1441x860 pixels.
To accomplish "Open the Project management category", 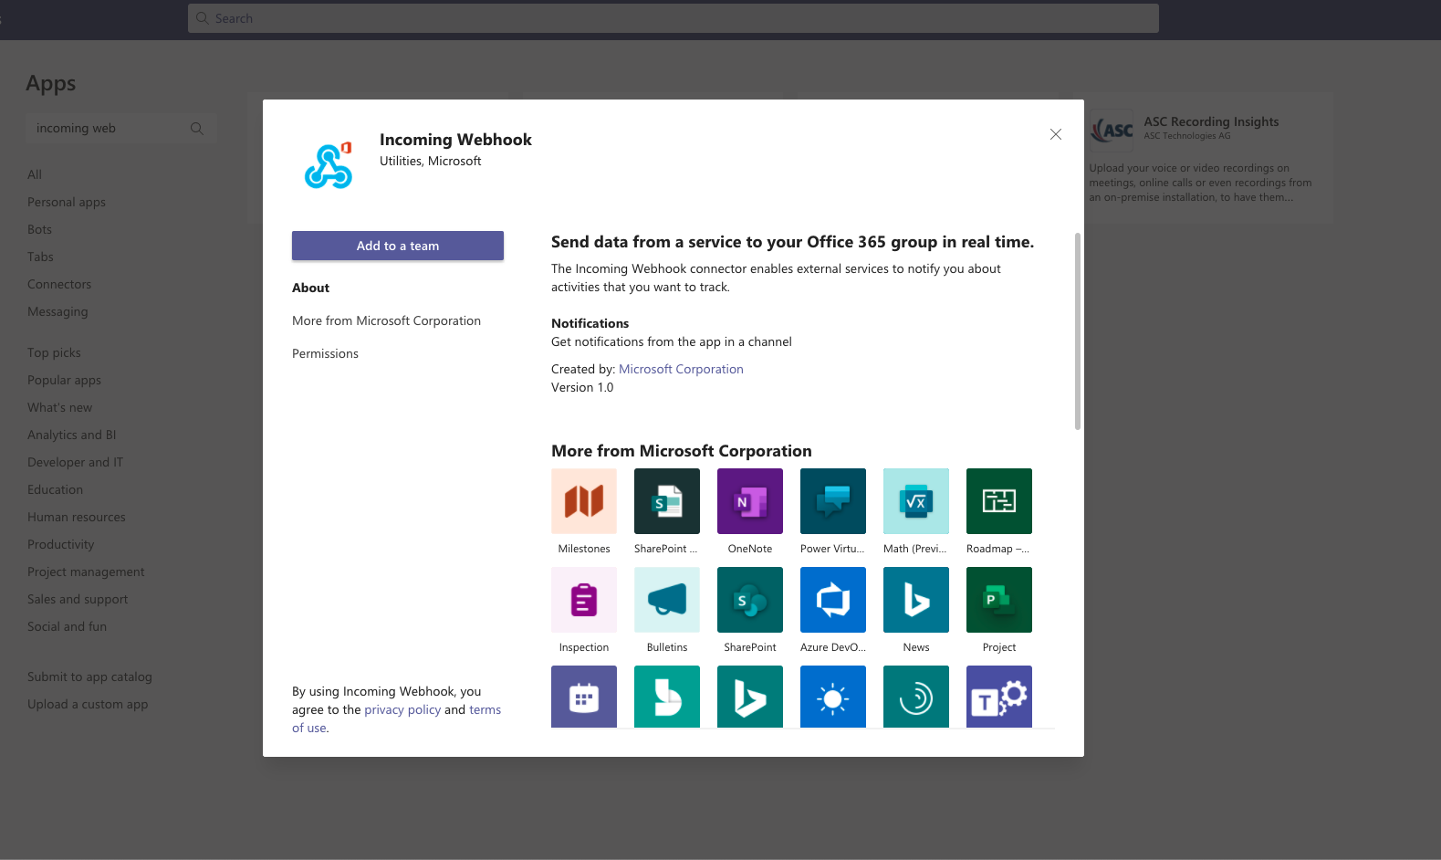I will click(86, 572).
